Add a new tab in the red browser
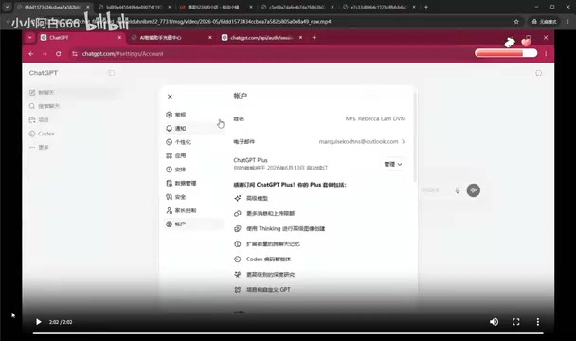Viewport: 576px width, 341px height. pos(315,38)
